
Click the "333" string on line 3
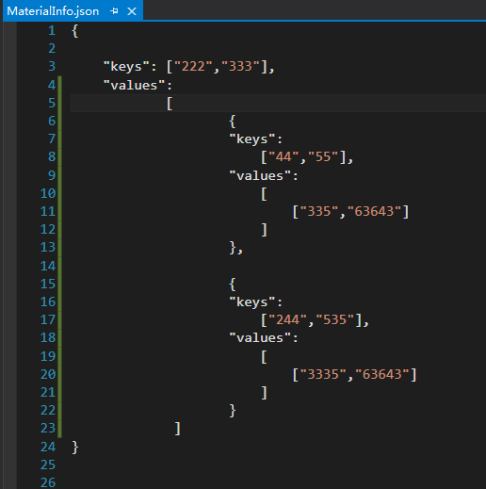point(240,67)
